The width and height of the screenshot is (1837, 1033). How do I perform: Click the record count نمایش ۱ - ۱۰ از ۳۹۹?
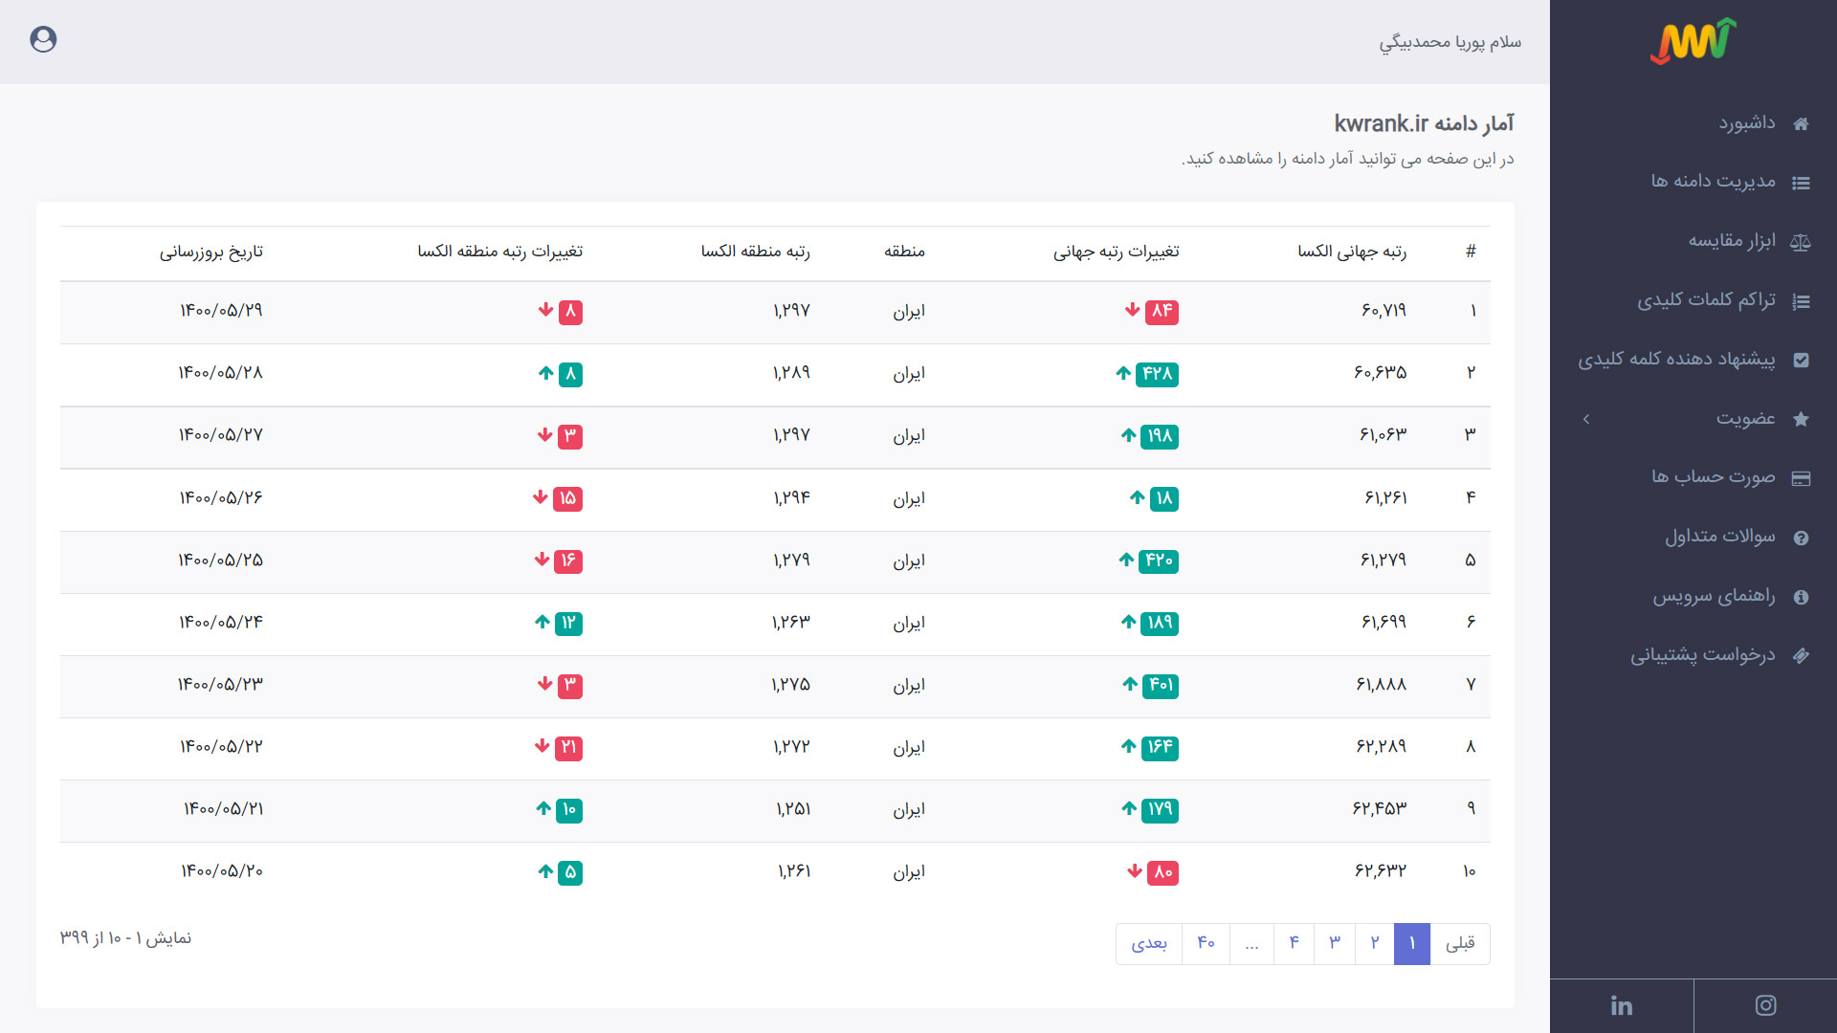(x=125, y=938)
